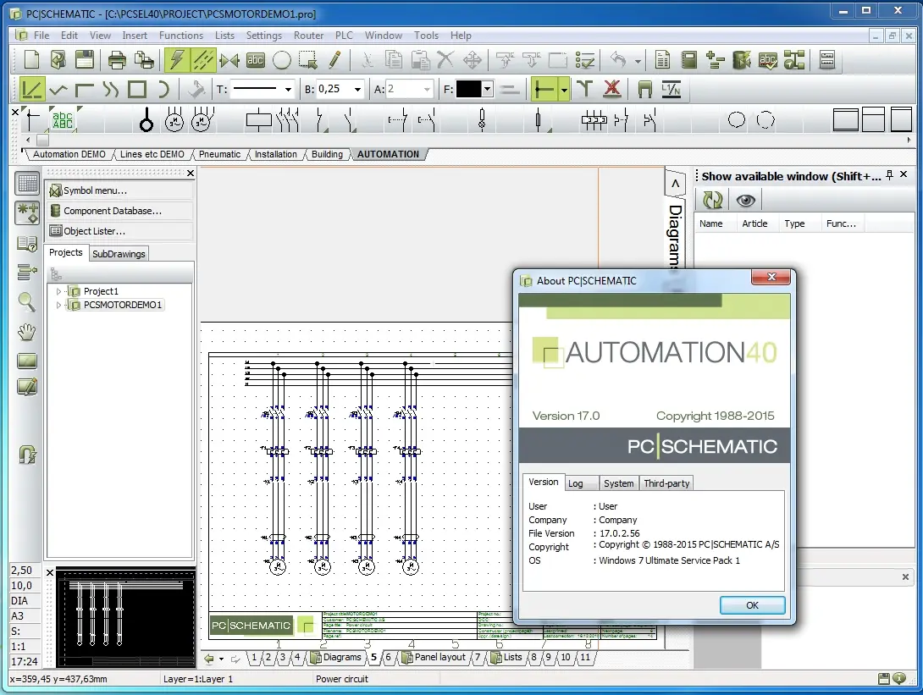This screenshot has height=695, width=923.
Task: Open the Symbol menu… button
Action: point(120,190)
